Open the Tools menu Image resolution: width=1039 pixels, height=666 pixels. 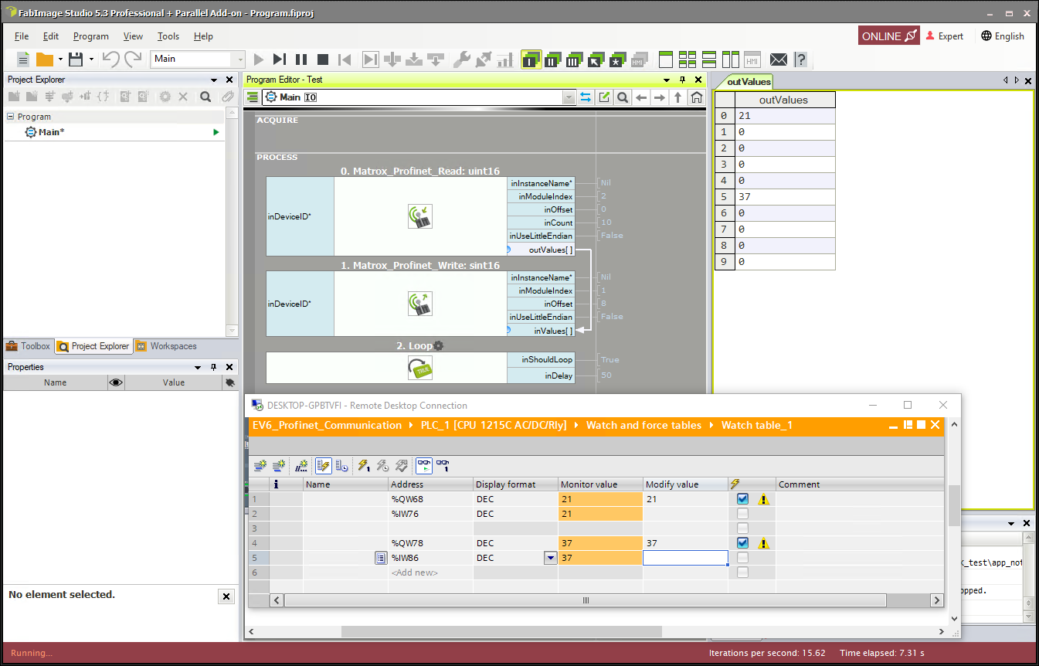pyautogui.click(x=168, y=36)
